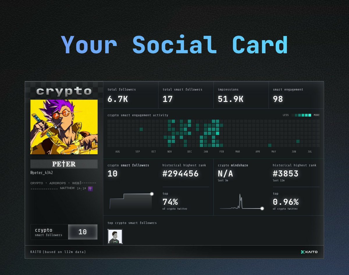Viewport: 349px width, 275px height.
Task: Click the 'crypto smart engagement activity' label
Action: point(138,115)
